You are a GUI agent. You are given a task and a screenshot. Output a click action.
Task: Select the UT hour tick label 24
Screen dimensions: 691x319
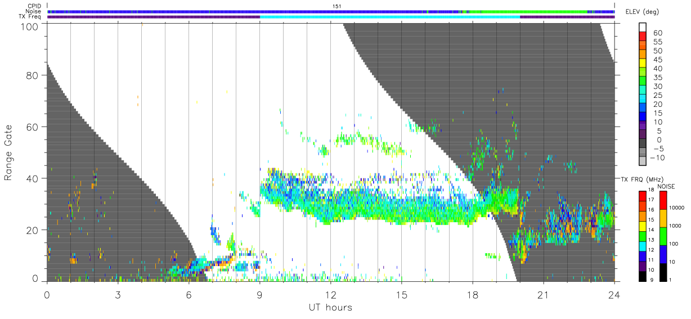[x=614, y=295]
